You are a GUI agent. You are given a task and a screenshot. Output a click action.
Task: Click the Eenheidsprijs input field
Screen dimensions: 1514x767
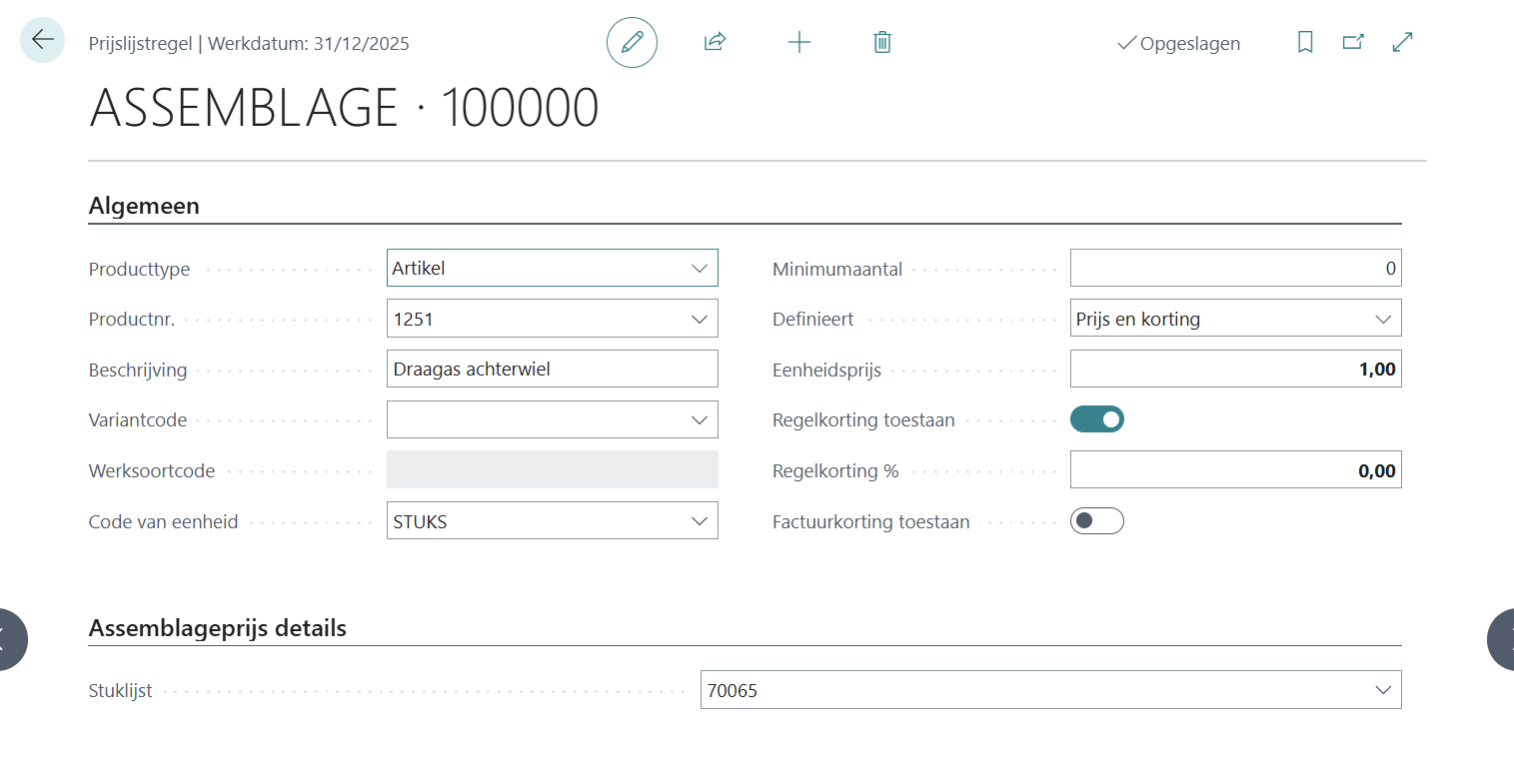click(x=1235, y=370)
